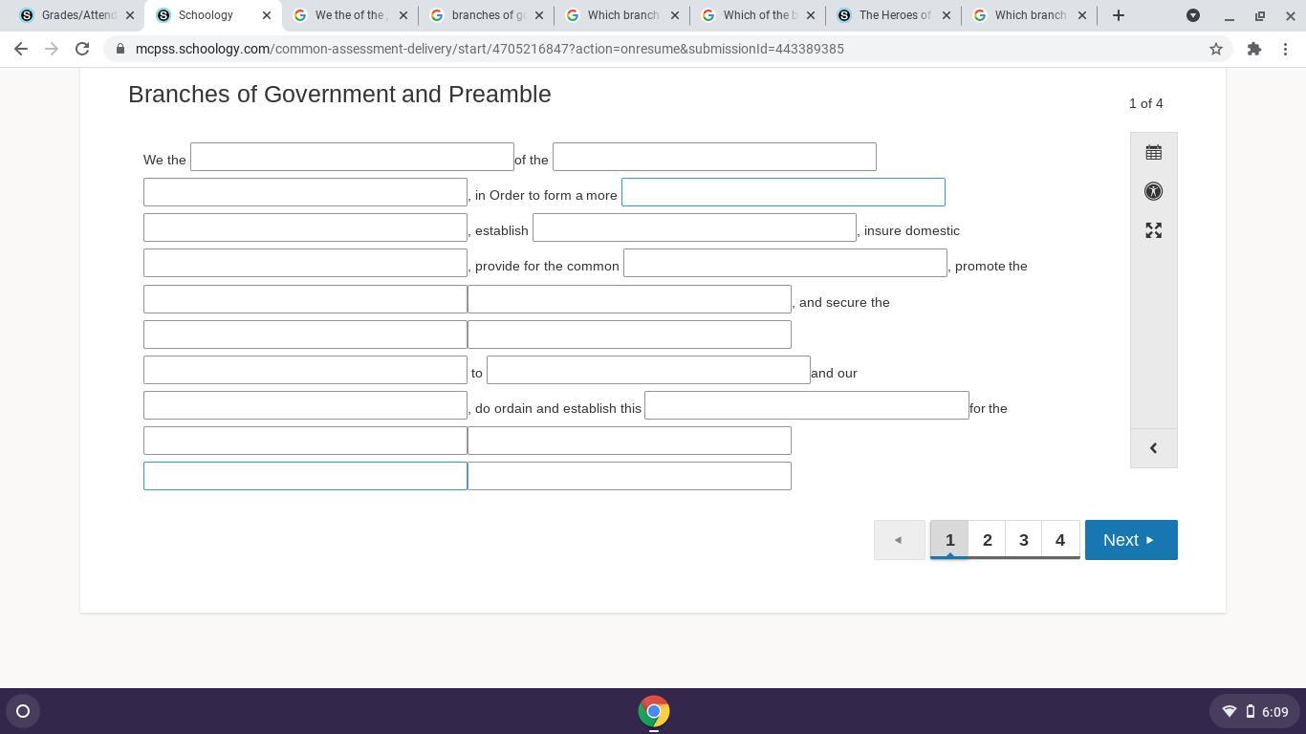Go to the Next question
This screenshot has width=1306, height=734.
point(1131,540)
